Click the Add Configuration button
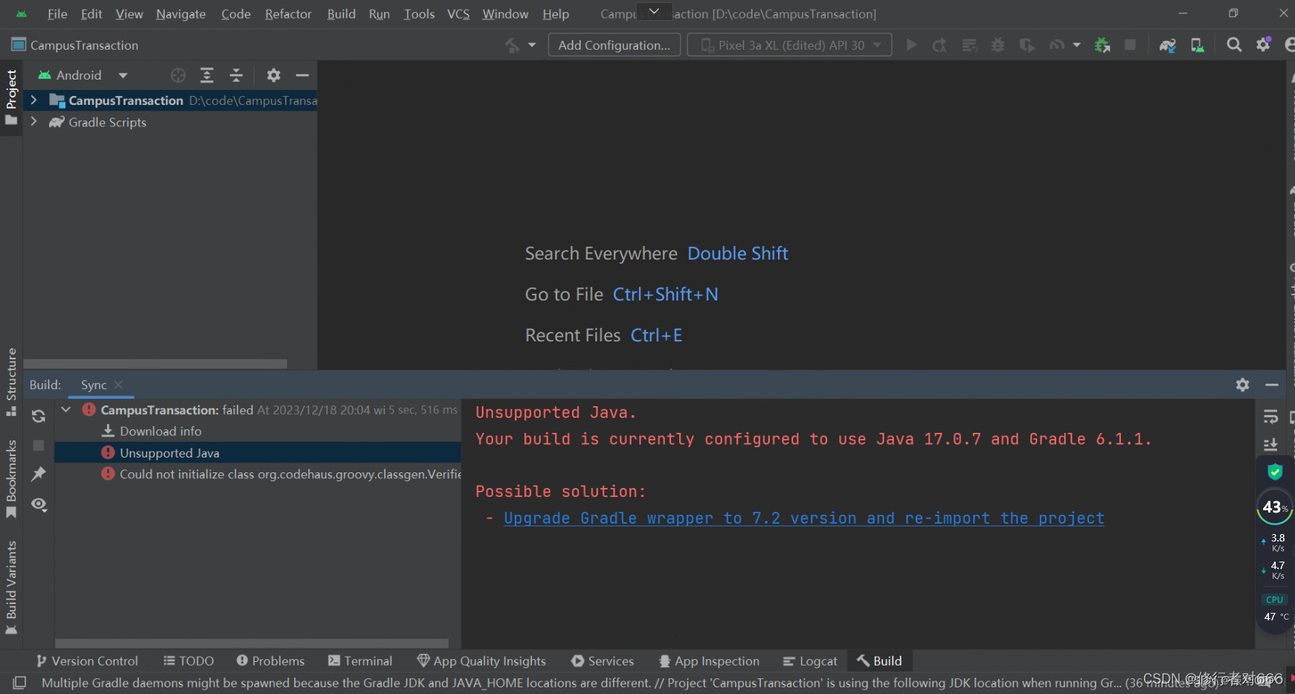 pyautogui.click(x=614, y=45)
